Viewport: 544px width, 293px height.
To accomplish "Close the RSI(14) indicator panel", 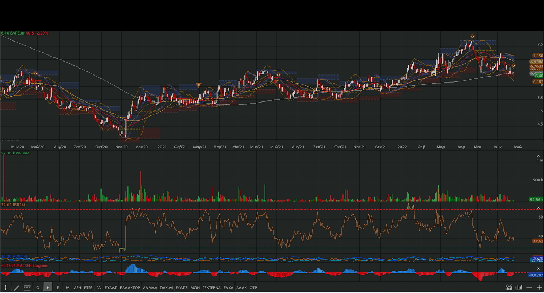I will coord(538,207).
